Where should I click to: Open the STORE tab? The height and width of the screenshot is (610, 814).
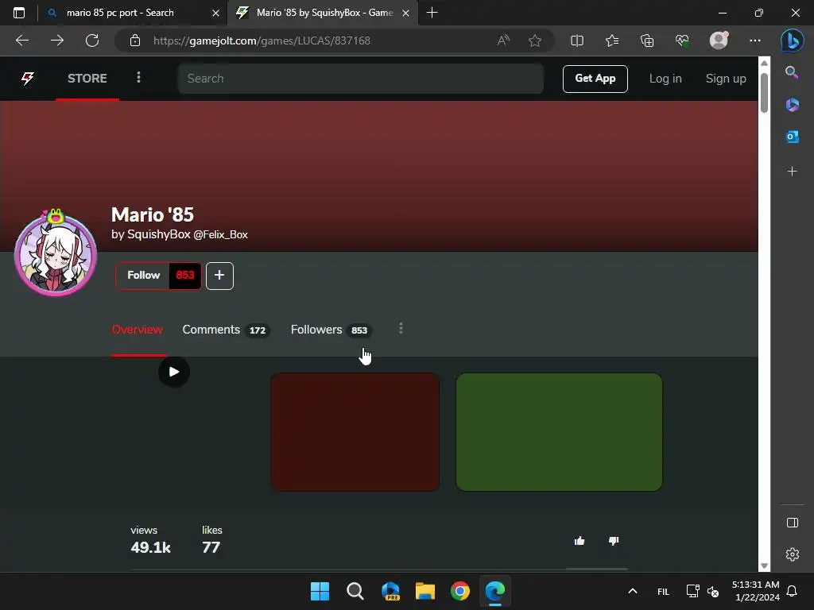pyautogui.click(x=87, y=79)
